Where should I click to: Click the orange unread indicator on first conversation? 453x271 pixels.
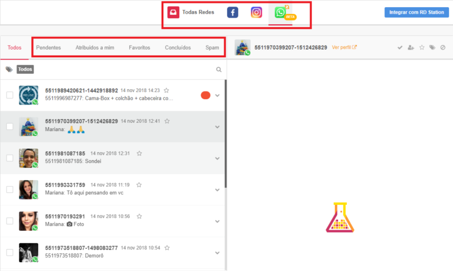pyautogui.click(x=205, y=95)
